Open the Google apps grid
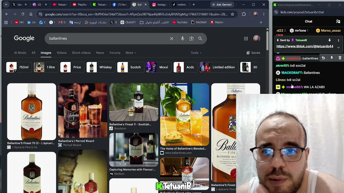This screenshot has height=193, width=344. pyautogui.click(x=246, y=39)
